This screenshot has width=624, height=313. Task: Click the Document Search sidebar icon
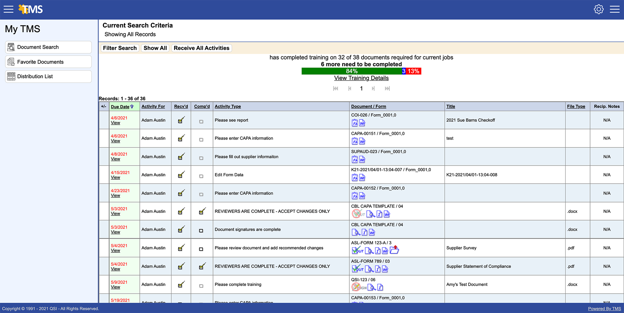(11, 47)
